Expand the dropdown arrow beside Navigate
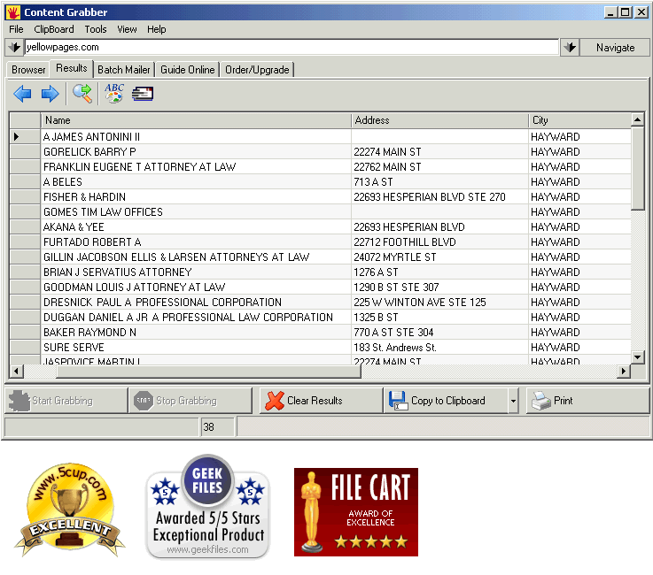This screenshot has width=653, height=575. coord(570,48)
